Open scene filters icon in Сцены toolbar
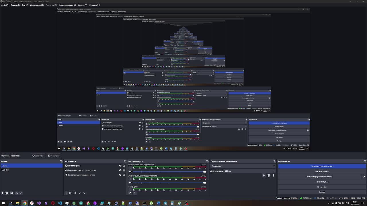 tap(11, 193)
